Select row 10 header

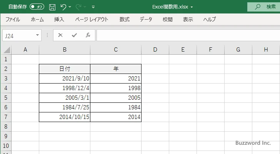(x=6, y=146)
